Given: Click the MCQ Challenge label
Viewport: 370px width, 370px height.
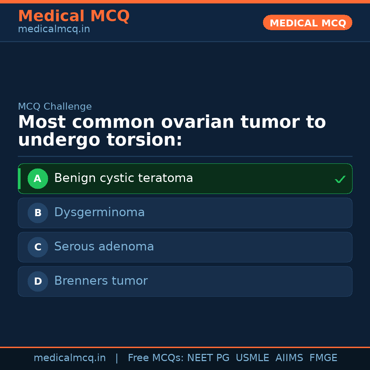Looking at the screenshot, I should [55, 107].
